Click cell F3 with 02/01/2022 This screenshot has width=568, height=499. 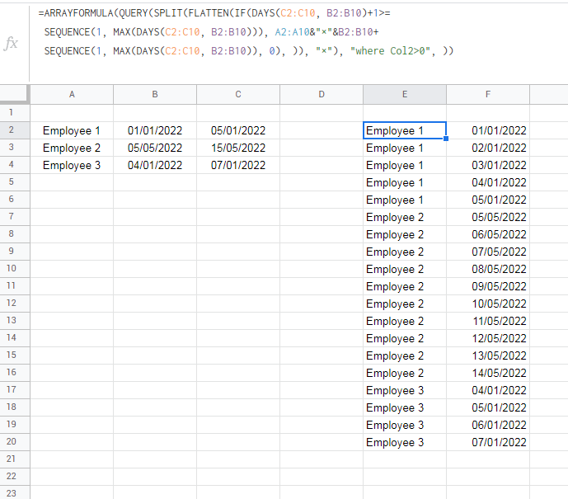click(488, 148)
